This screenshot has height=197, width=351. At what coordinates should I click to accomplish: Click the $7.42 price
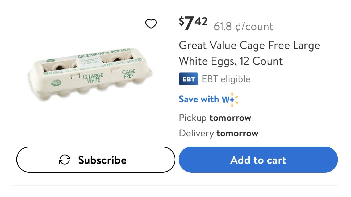click(193, 23)
